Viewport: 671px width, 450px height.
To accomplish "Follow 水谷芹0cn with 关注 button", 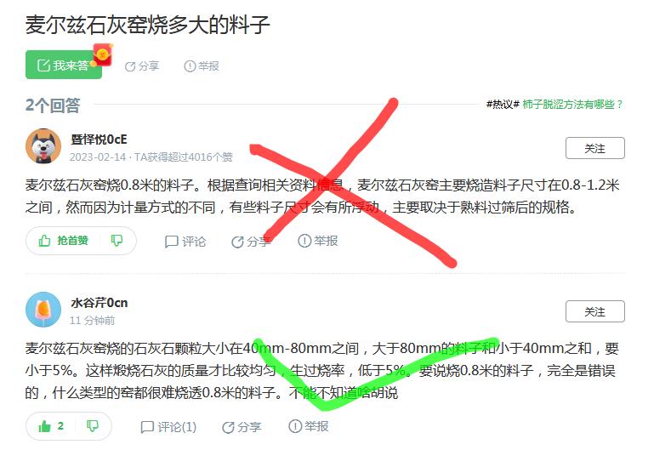I will click(594, 311).
